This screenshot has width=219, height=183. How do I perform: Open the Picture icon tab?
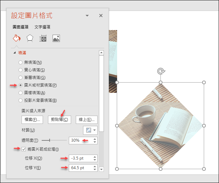[56, 38]
